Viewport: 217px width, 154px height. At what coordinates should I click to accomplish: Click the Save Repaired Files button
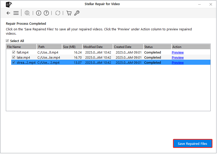click(193, 144)
